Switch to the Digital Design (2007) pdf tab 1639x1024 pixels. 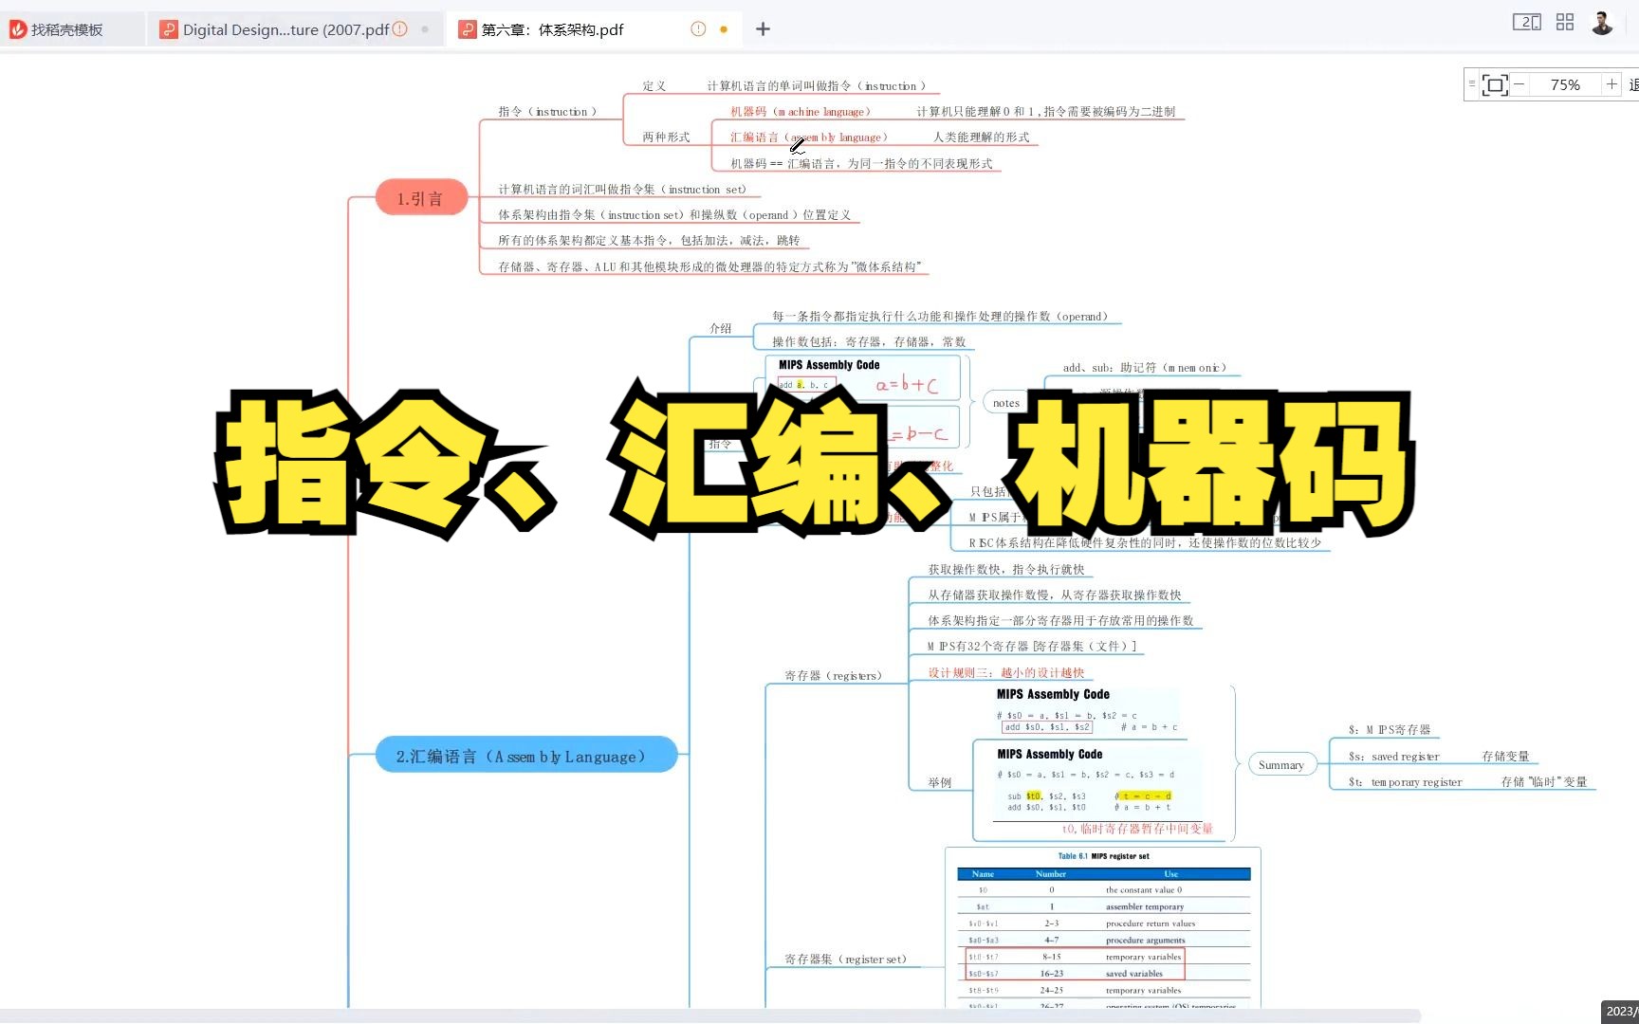point(285,29)
